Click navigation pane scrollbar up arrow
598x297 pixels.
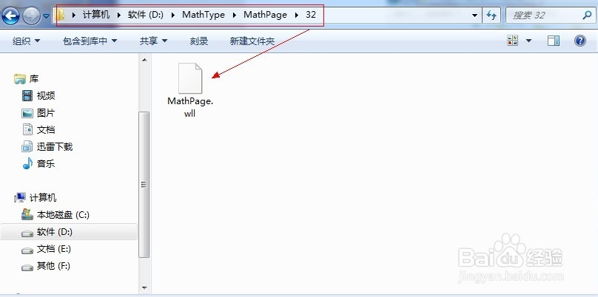pyautogui.click(x=144, y=60)
